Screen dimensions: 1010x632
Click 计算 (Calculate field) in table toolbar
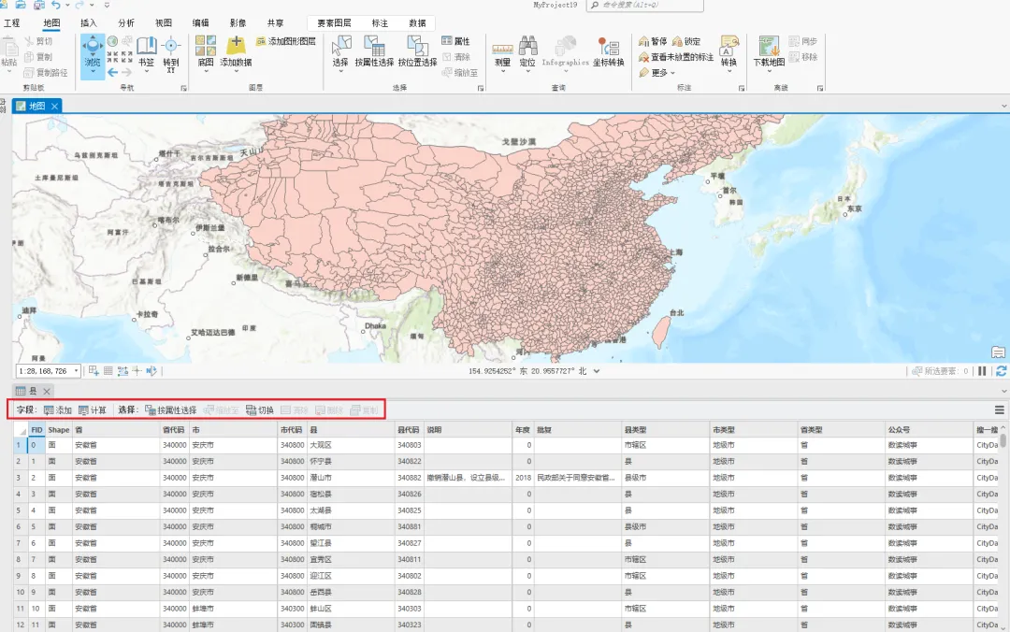click(92, 409)
